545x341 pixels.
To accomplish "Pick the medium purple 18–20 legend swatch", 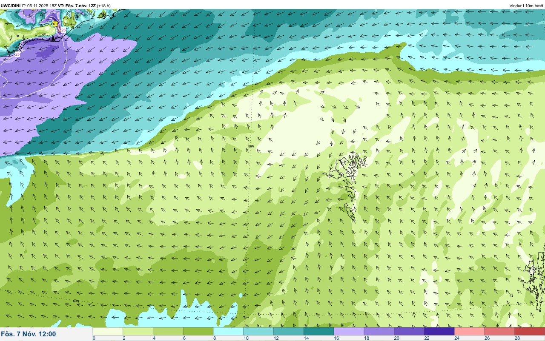I will tap(379, 331).
